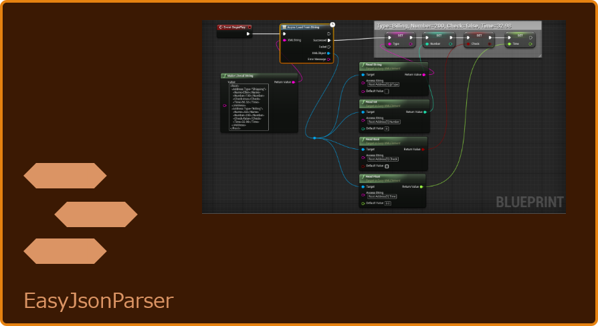
Task: Click Event BeginPlay red delegate pin
Action: click(x=250, y=27)
